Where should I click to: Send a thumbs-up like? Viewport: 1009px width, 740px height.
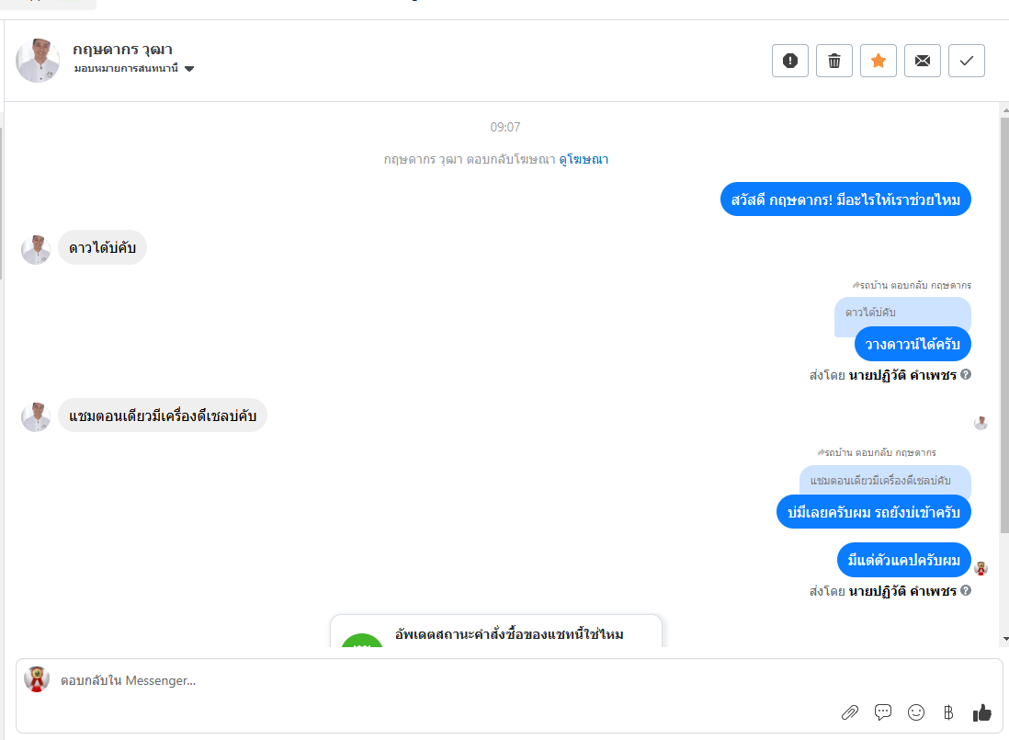coord(982,712)
